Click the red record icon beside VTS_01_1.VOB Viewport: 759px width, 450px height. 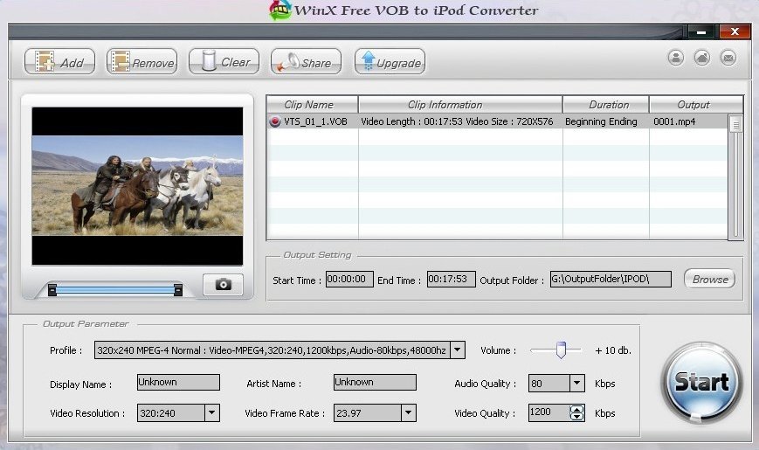point(275,121)
